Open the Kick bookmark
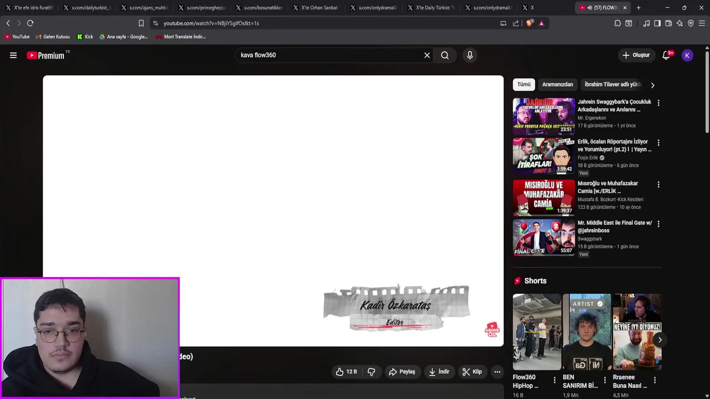 (x=85, y=37)
